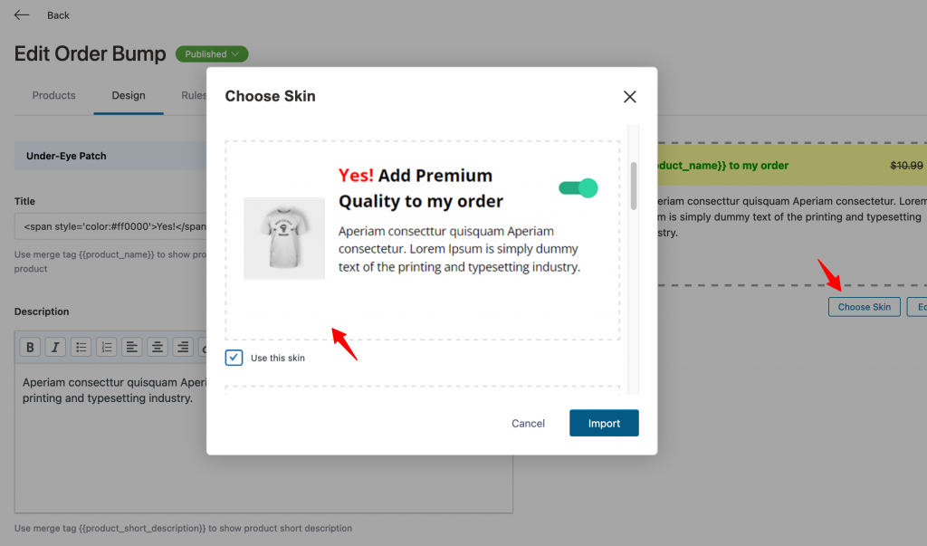Toggle italic formatting in description editor
The height and width of the screenshot is (546, 927).
(55, 347)
